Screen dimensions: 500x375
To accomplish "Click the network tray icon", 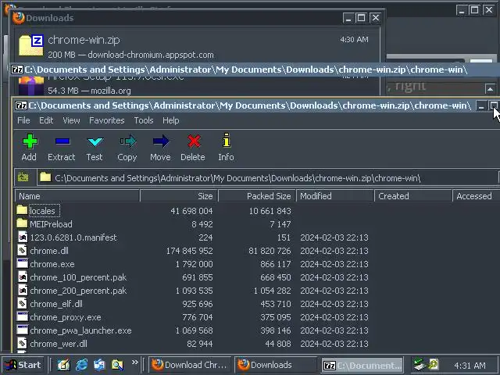I will pyautogui.click(x=419, y=364).
